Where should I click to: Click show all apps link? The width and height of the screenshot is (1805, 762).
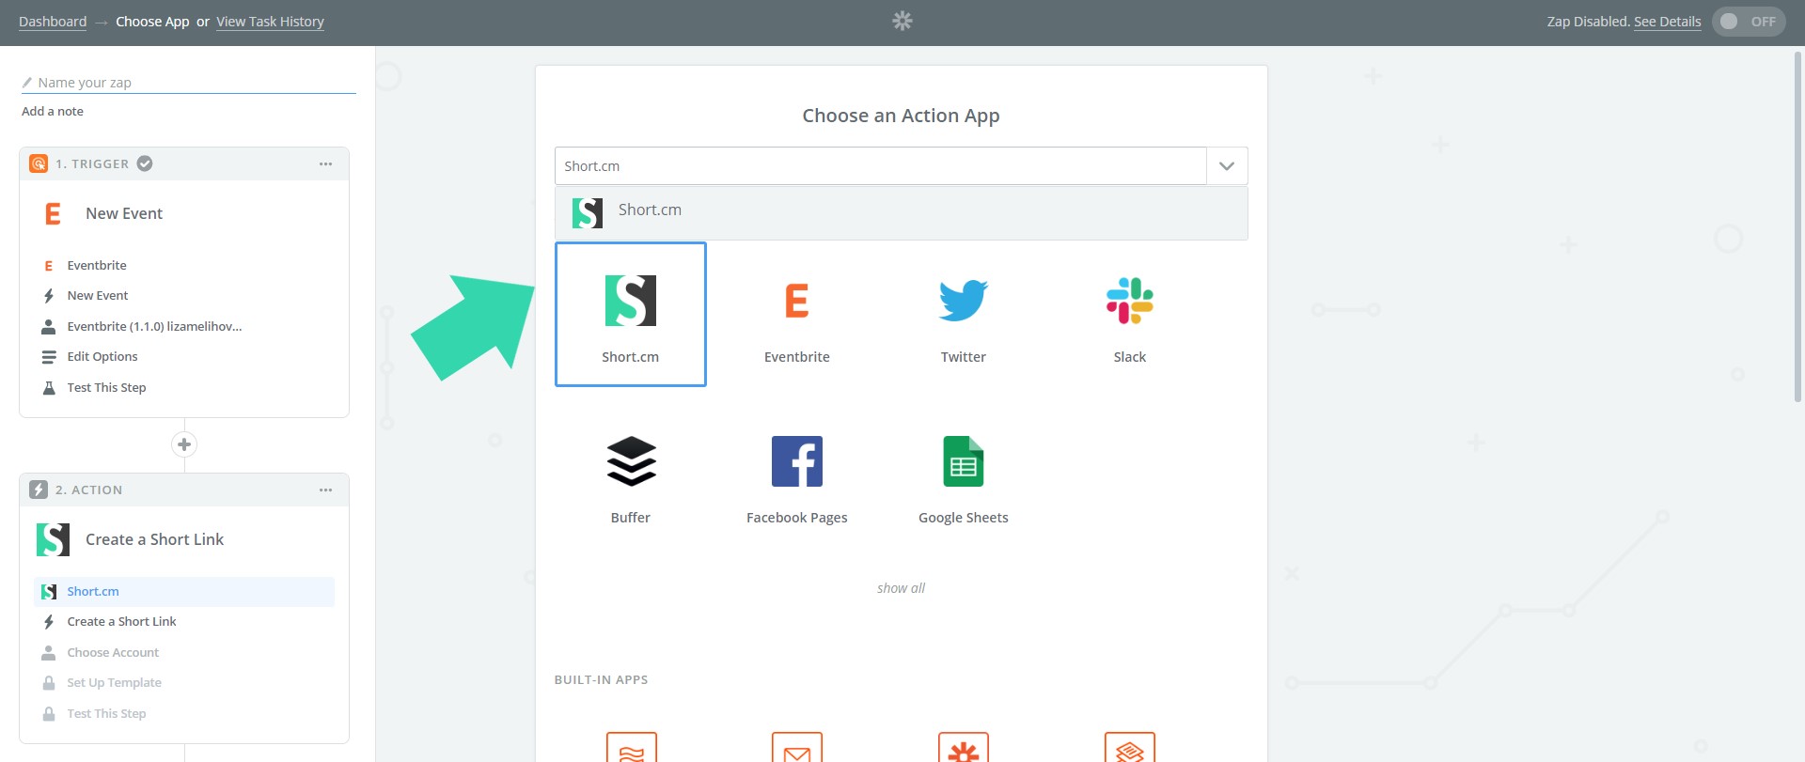(901, 588)
